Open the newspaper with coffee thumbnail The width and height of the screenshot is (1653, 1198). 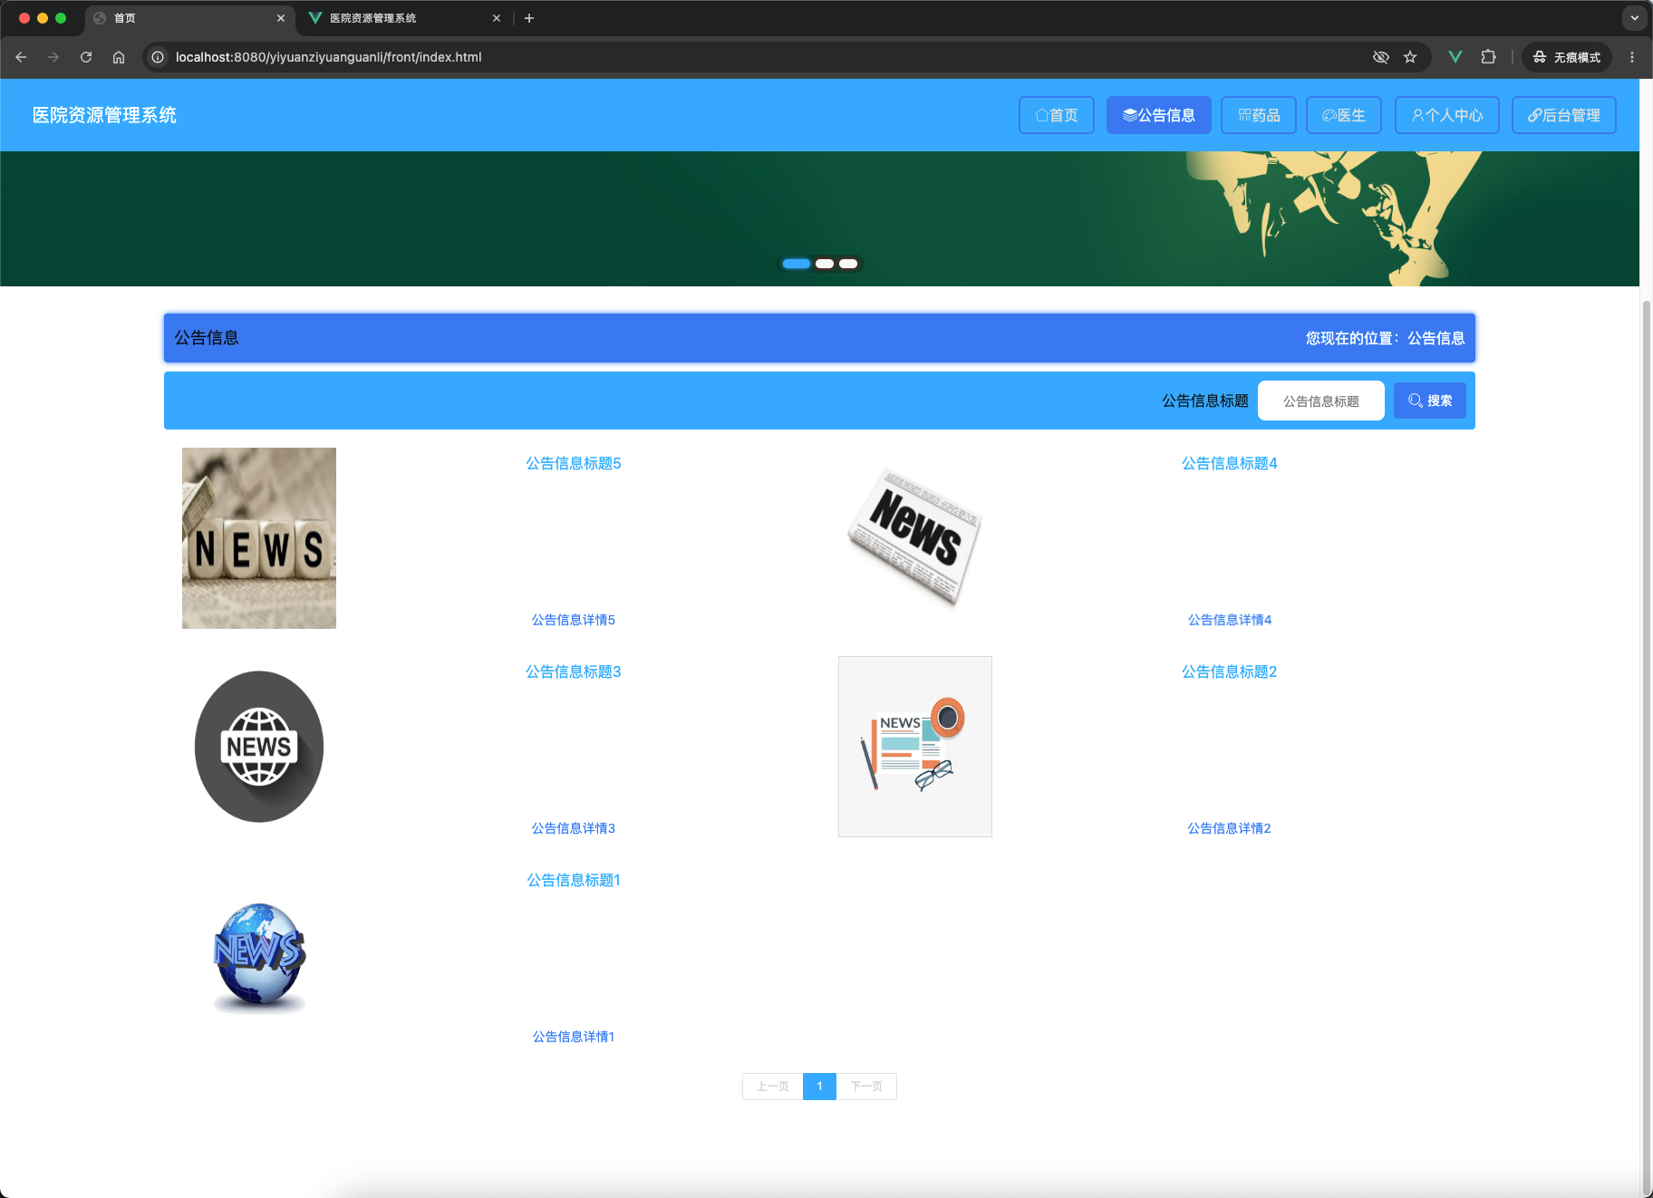point(915,747)
